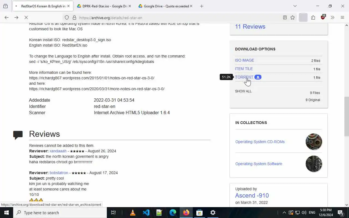
Task: Open the Firefox application menu
Action: (342, 18)
